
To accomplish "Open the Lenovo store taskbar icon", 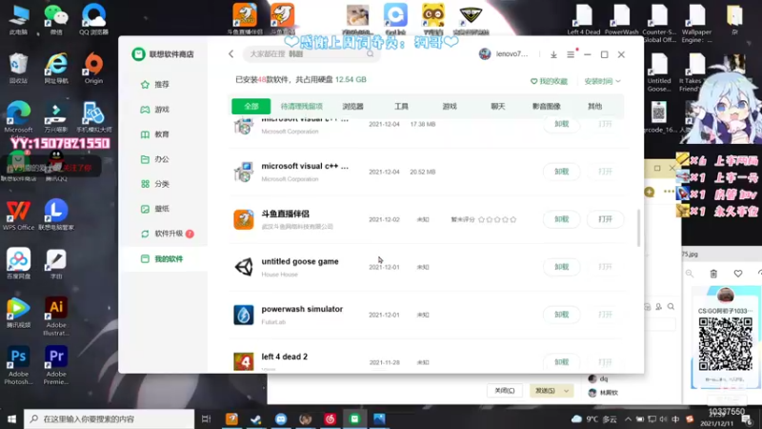I will [x=354, y=419].
